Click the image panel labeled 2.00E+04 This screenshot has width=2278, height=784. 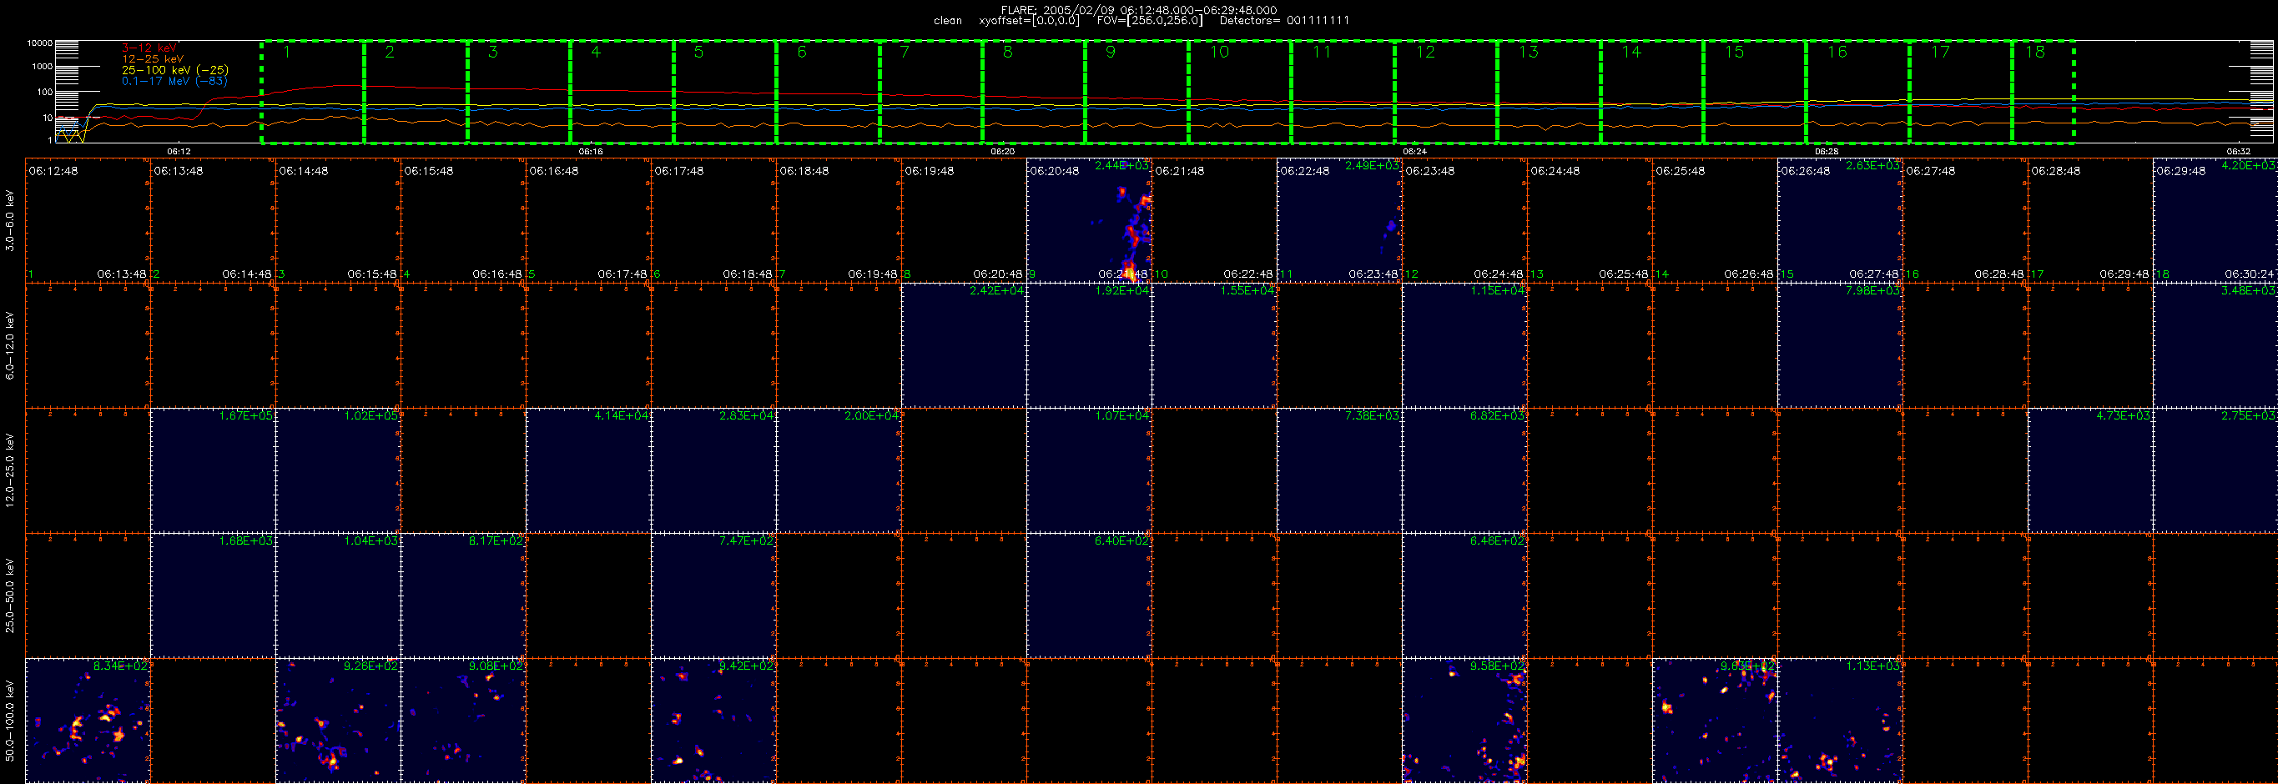[x=839, y=470]
